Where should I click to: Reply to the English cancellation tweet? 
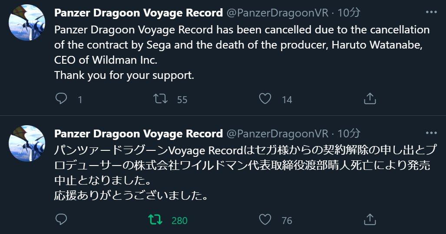click(x=62, y=99)
